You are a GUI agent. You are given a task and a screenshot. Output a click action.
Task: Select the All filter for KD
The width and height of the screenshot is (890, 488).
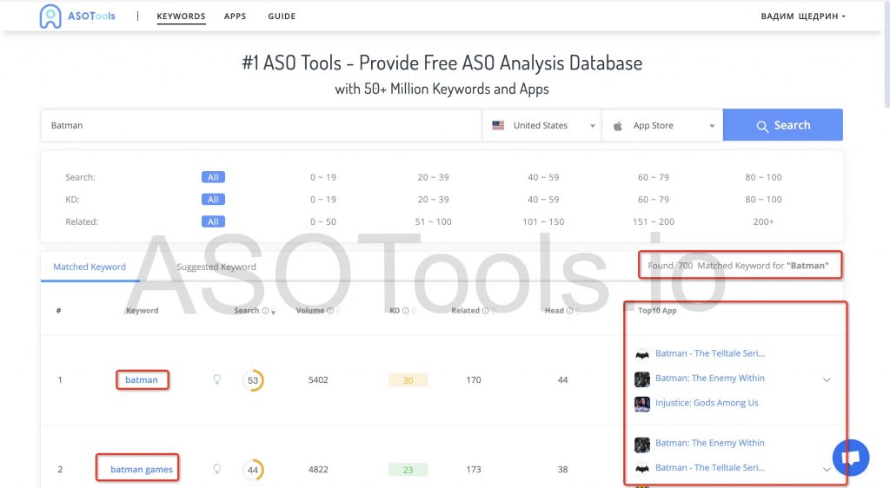point(213,199)
